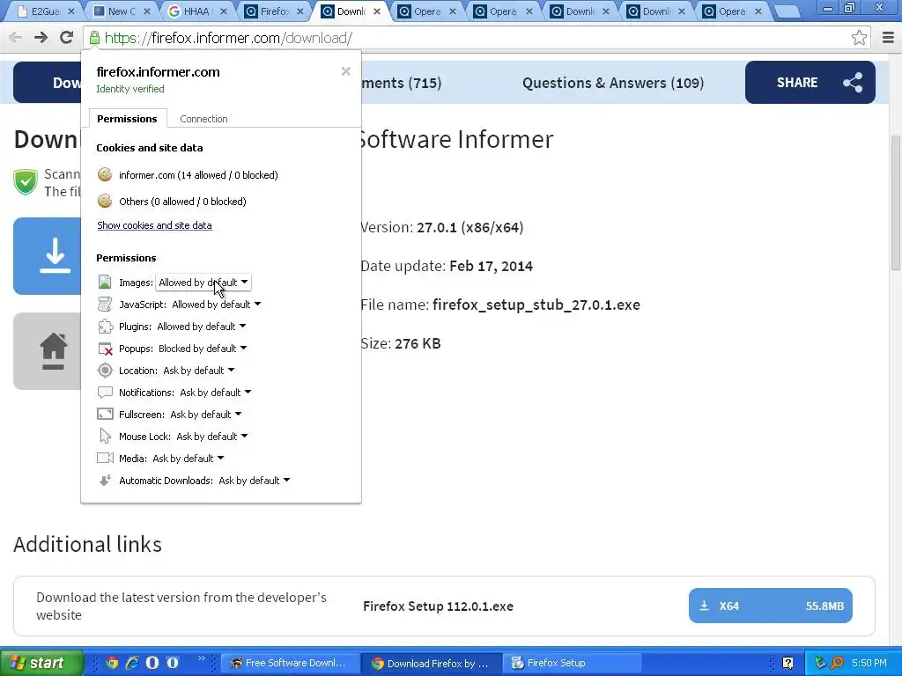
Task: Click the Fullscreen permission icon
Action: (x=106, y=415)
